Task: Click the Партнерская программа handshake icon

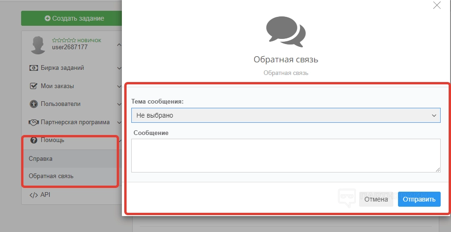Action: point(34,122)
